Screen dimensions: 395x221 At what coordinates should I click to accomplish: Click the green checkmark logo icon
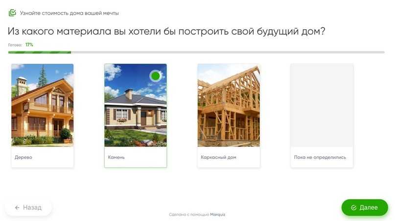pos(12,13)
